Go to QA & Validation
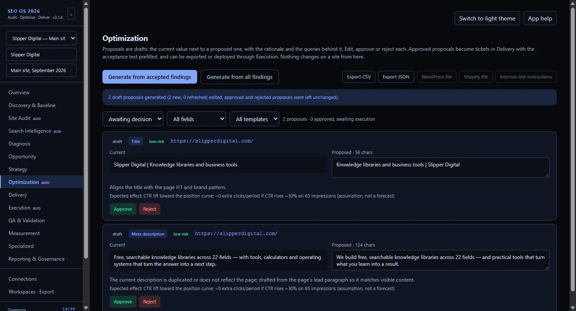 click(41, 221)
